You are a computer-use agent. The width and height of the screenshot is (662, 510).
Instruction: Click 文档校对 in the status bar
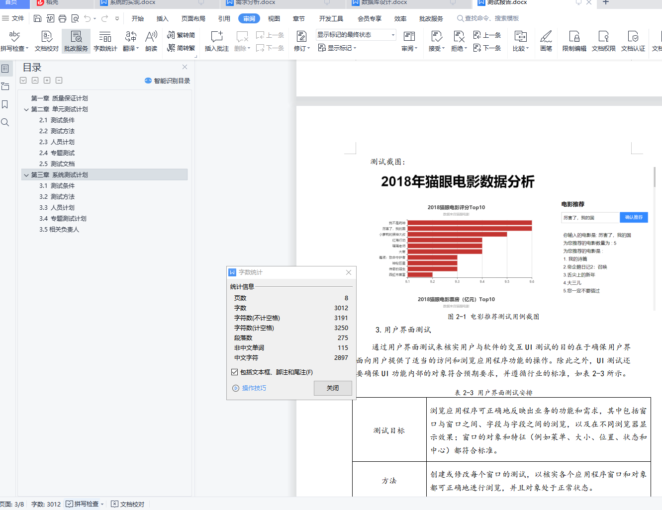pos(128,504)
